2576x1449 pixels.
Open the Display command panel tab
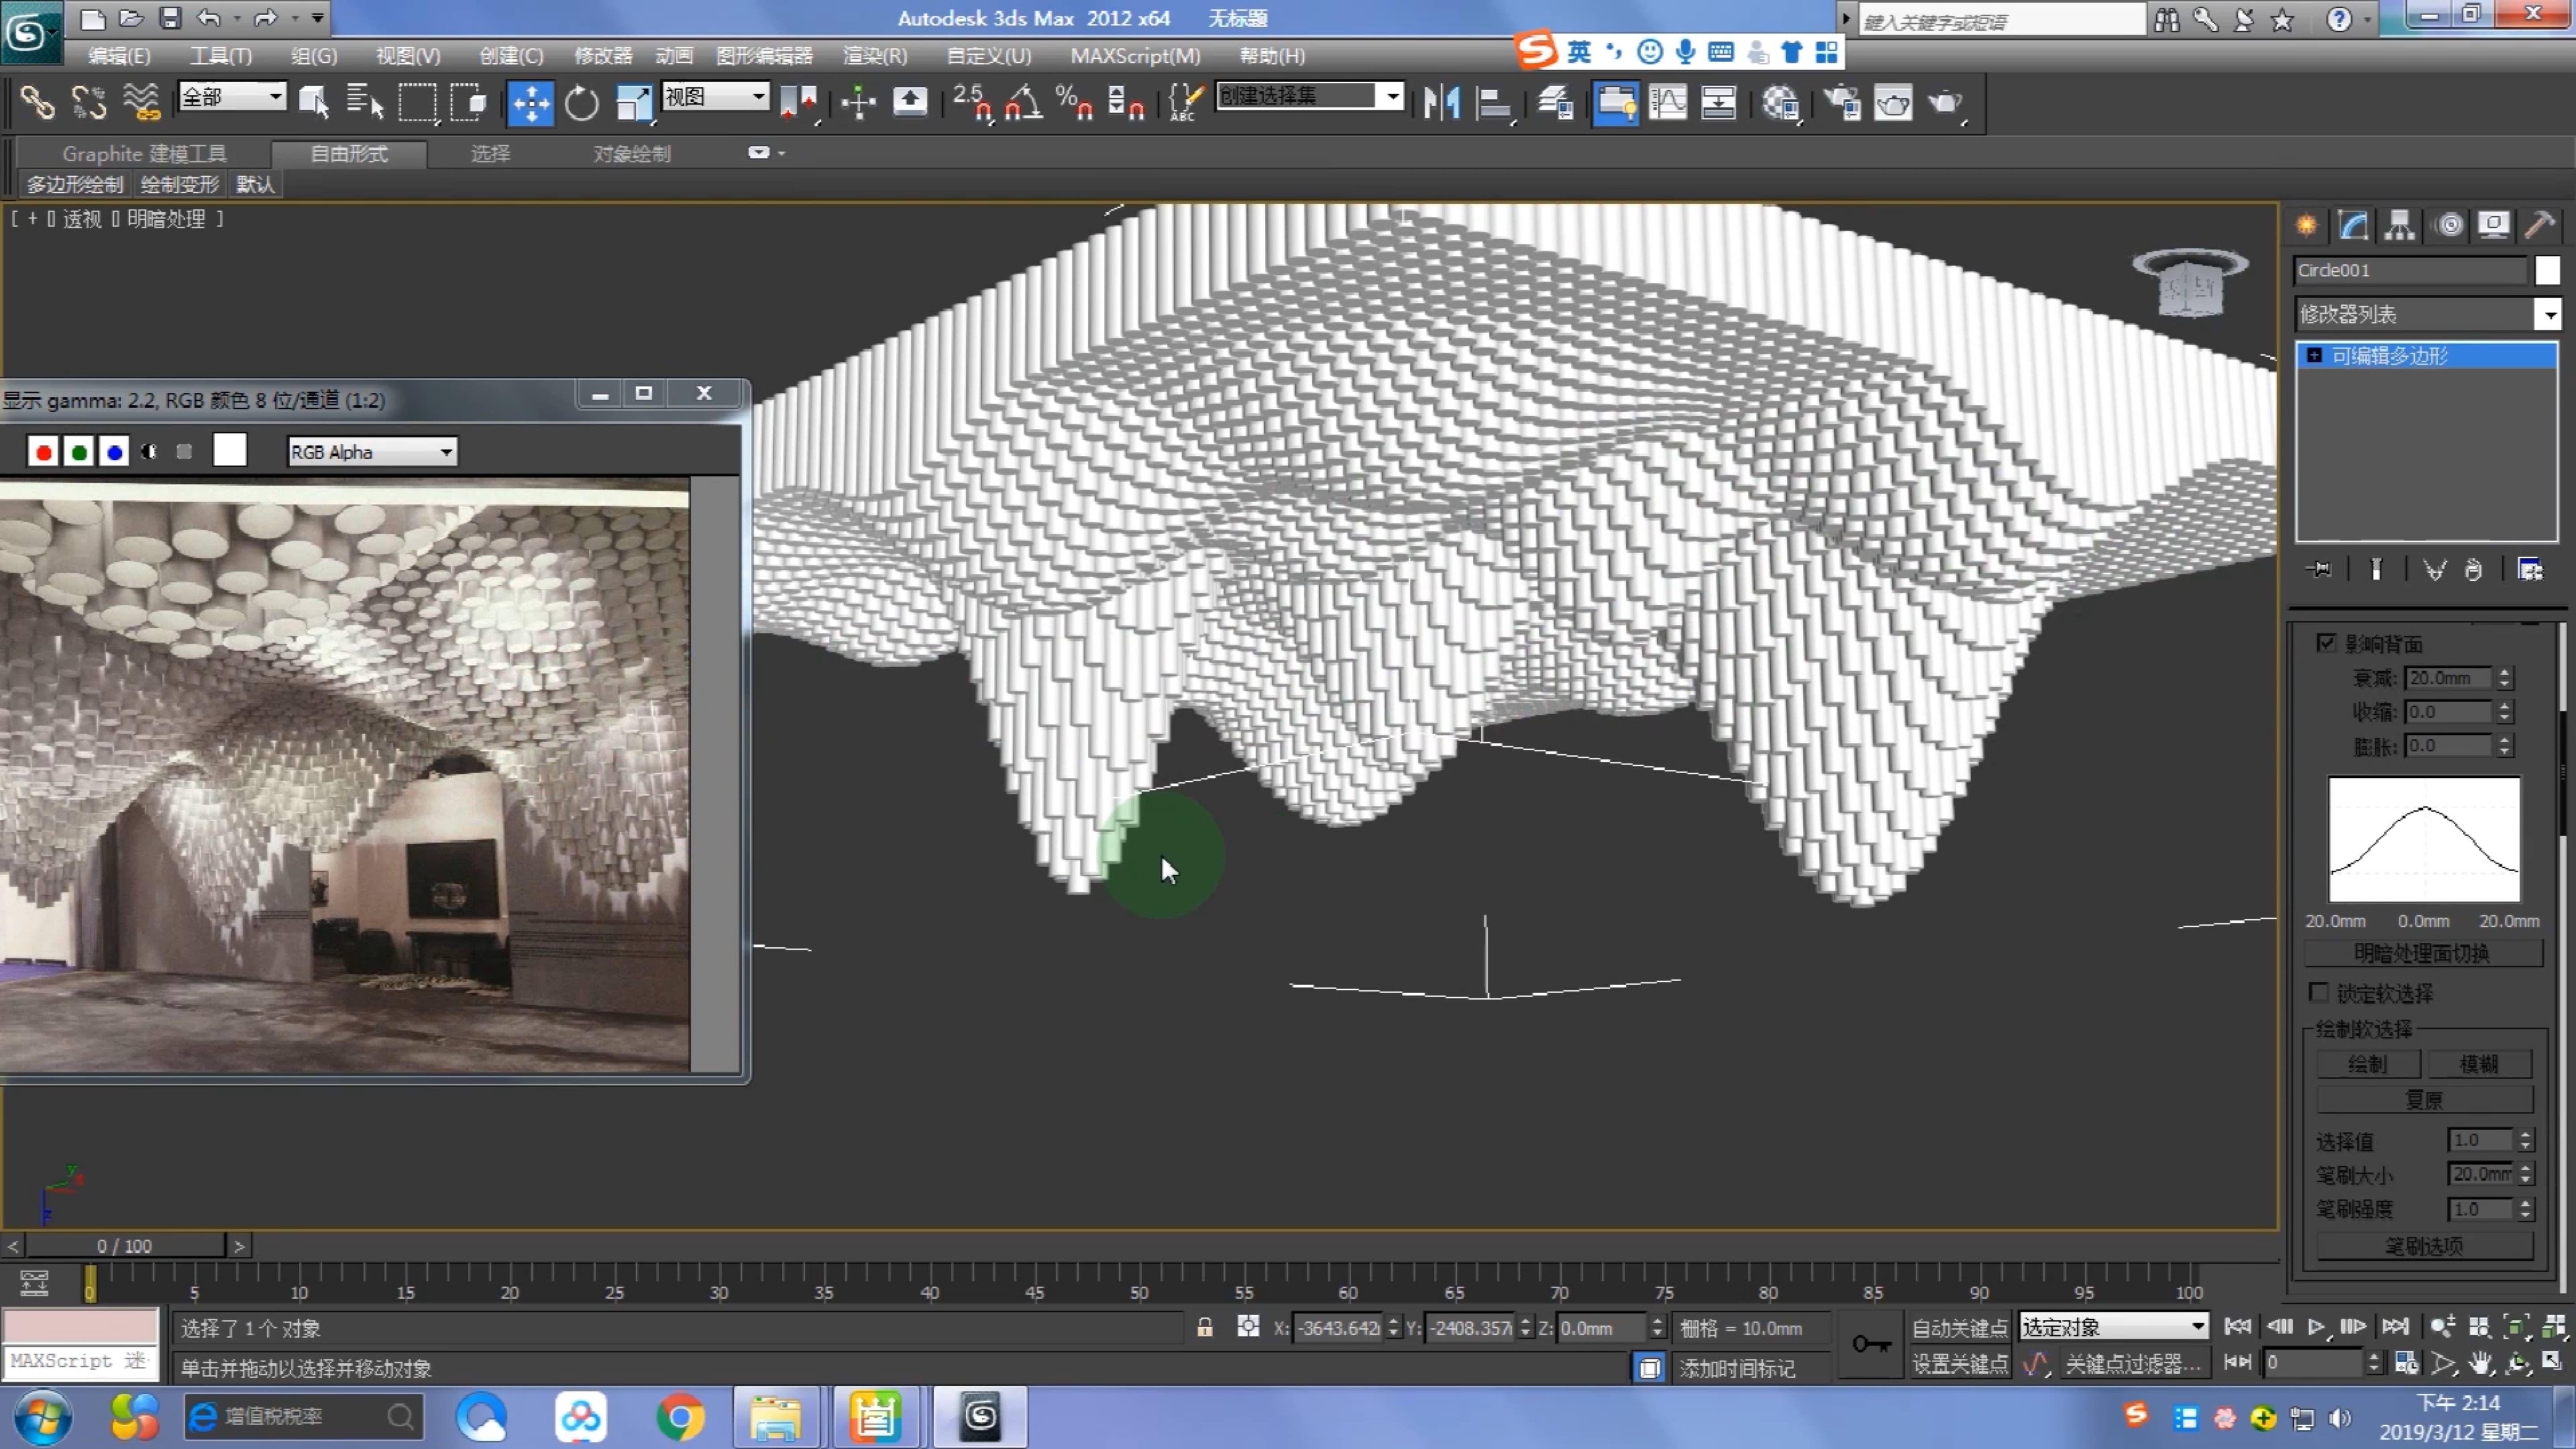2494,225
